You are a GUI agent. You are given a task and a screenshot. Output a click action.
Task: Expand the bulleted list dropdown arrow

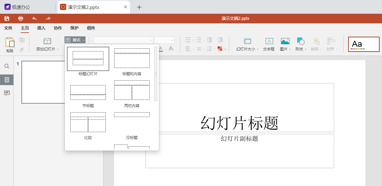click(193, 40)
